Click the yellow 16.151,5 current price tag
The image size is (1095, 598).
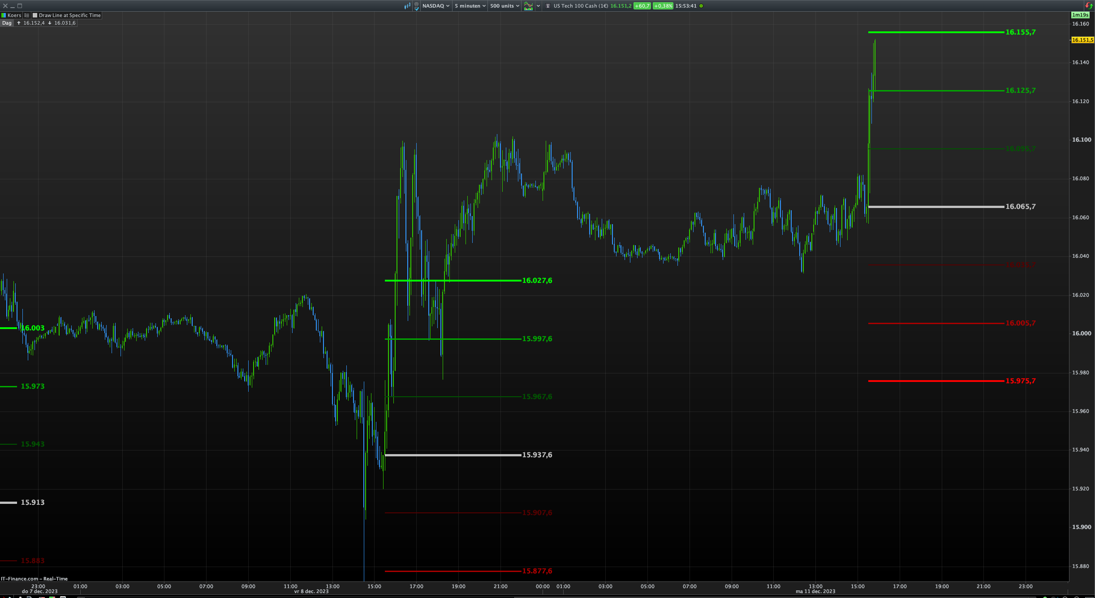pyautogui.click(x=1082, y=40)
